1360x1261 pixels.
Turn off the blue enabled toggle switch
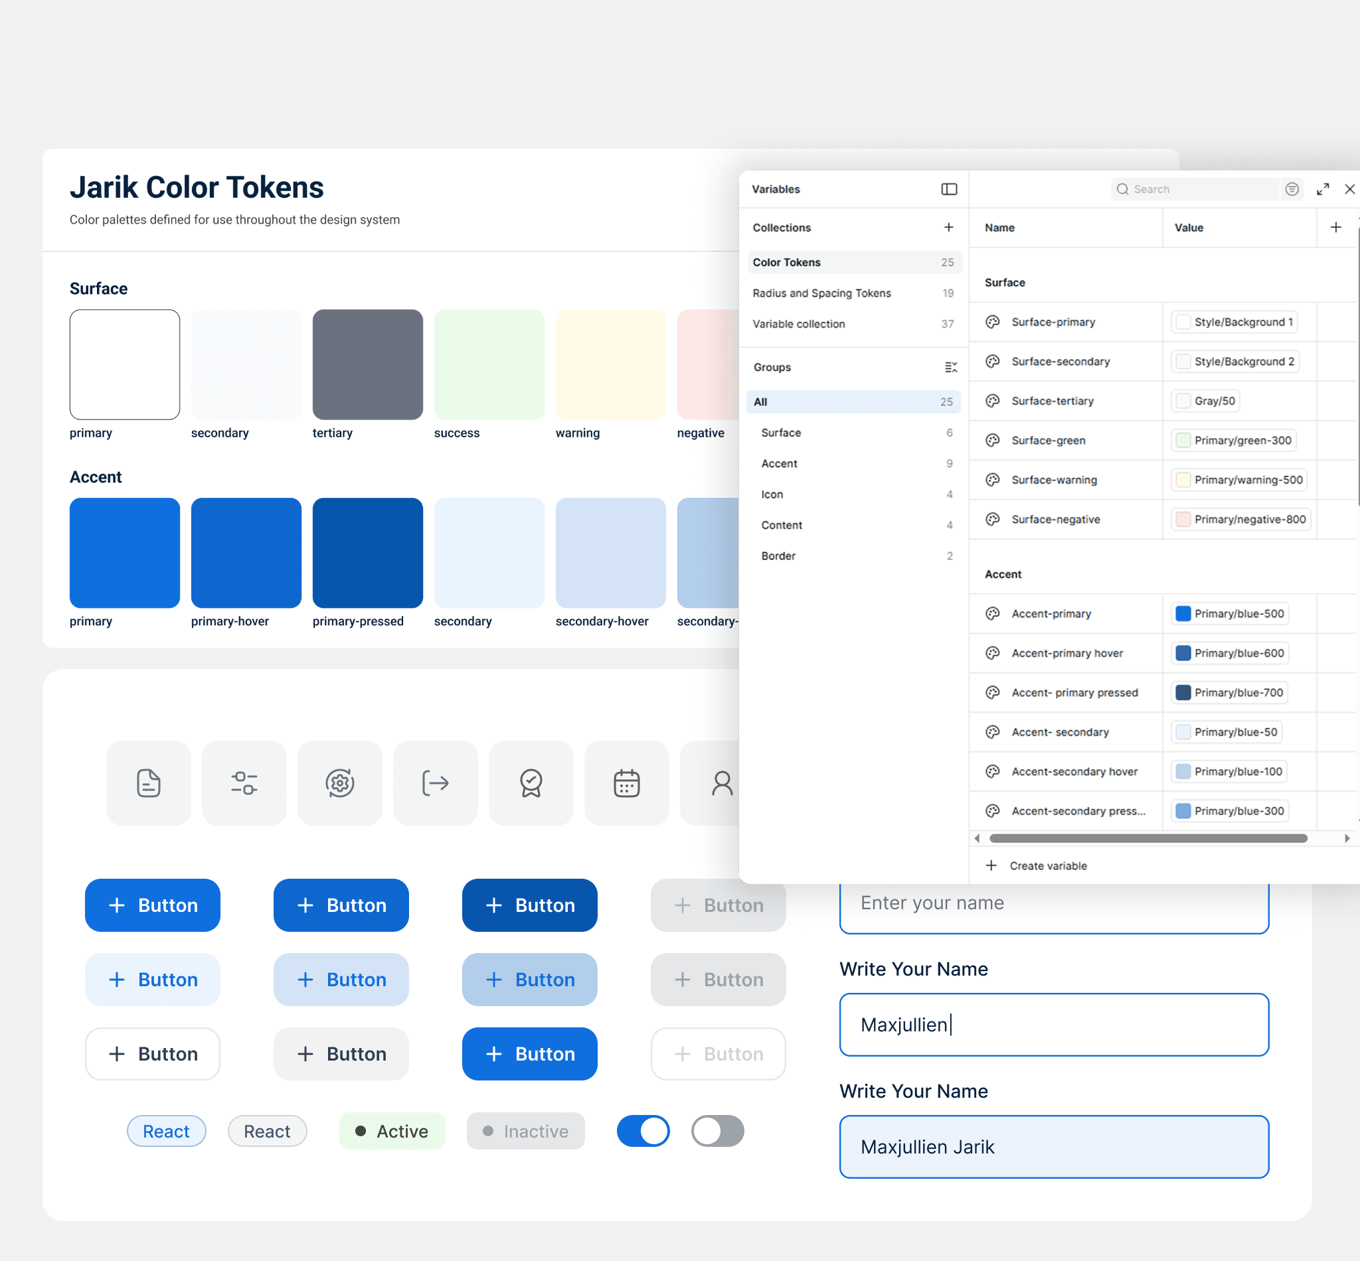643,1131
